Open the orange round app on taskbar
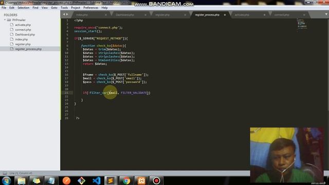Image resolution: width=329 pixels, height=185 pixels. 66,180
